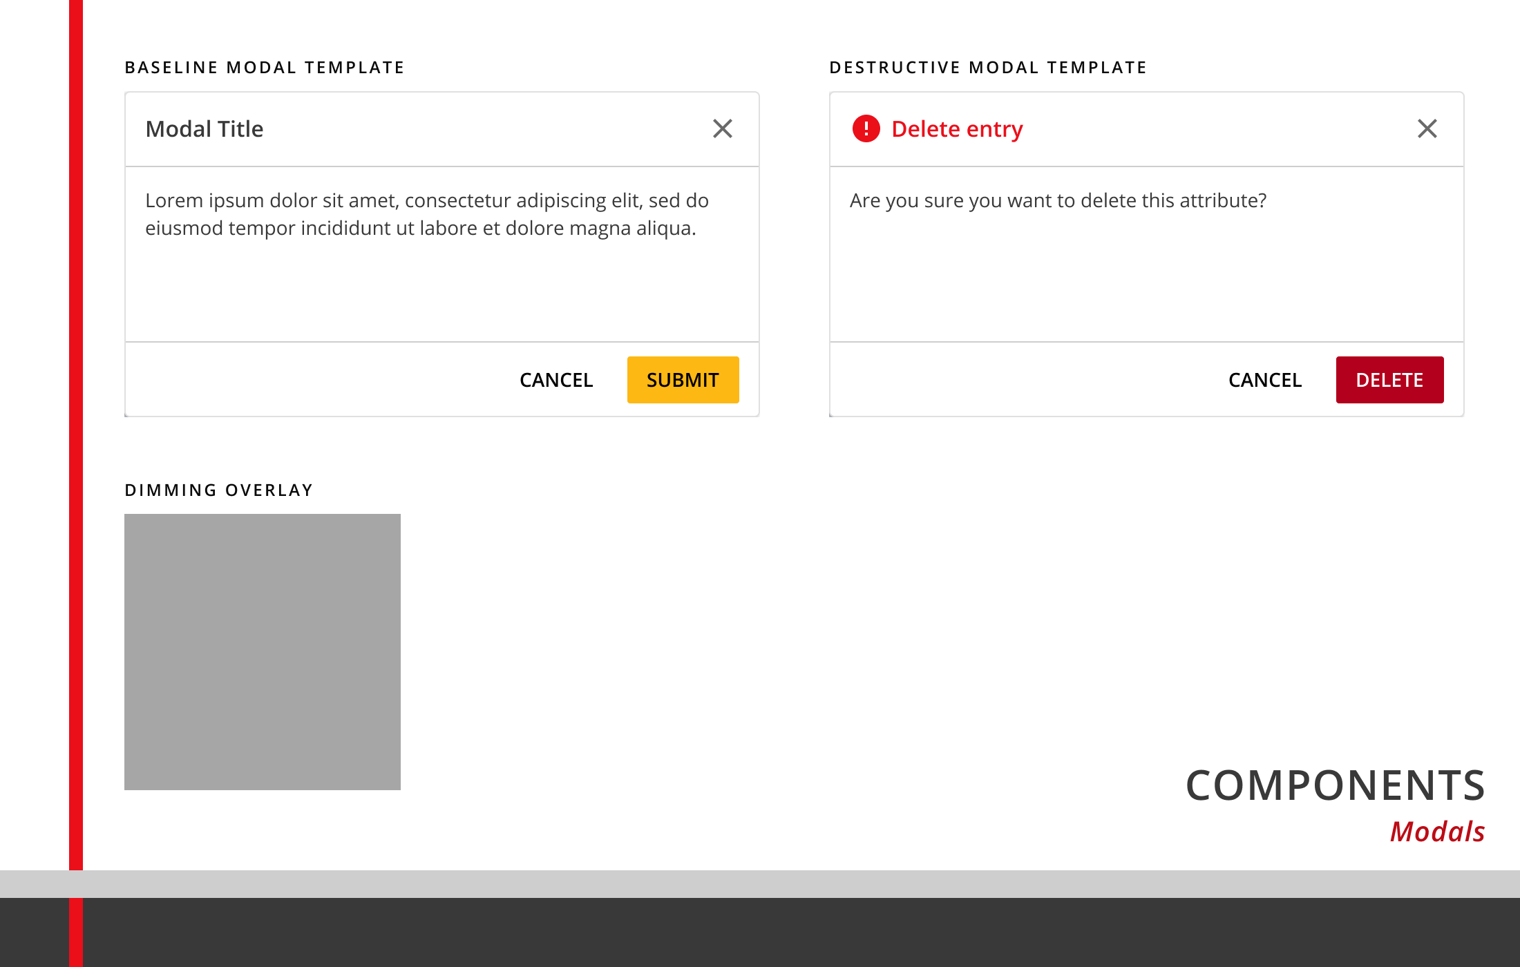Click the 'DIMMING OVERLAY' label

[x=219, y=490]
